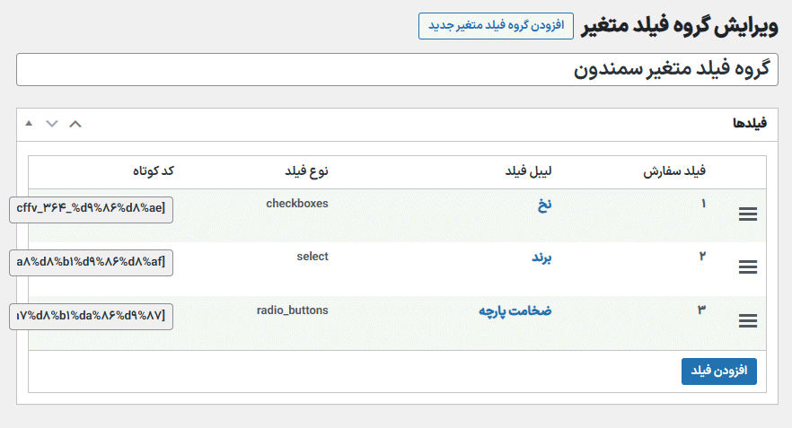
Task: Click افزودن فیلد button
Action: coord(718,371)
